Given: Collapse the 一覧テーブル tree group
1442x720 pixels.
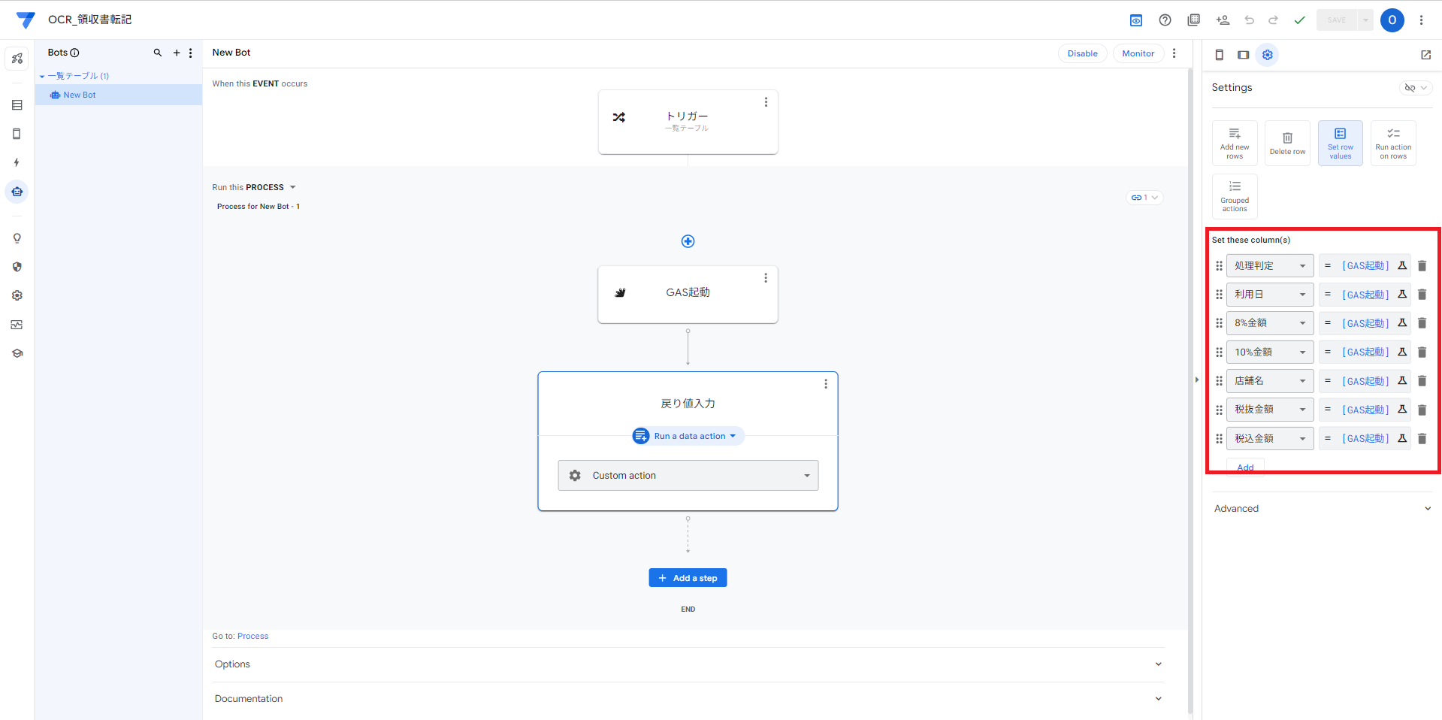Looking at the screenshot, I should pyautogui.click(x=42, y=77).
